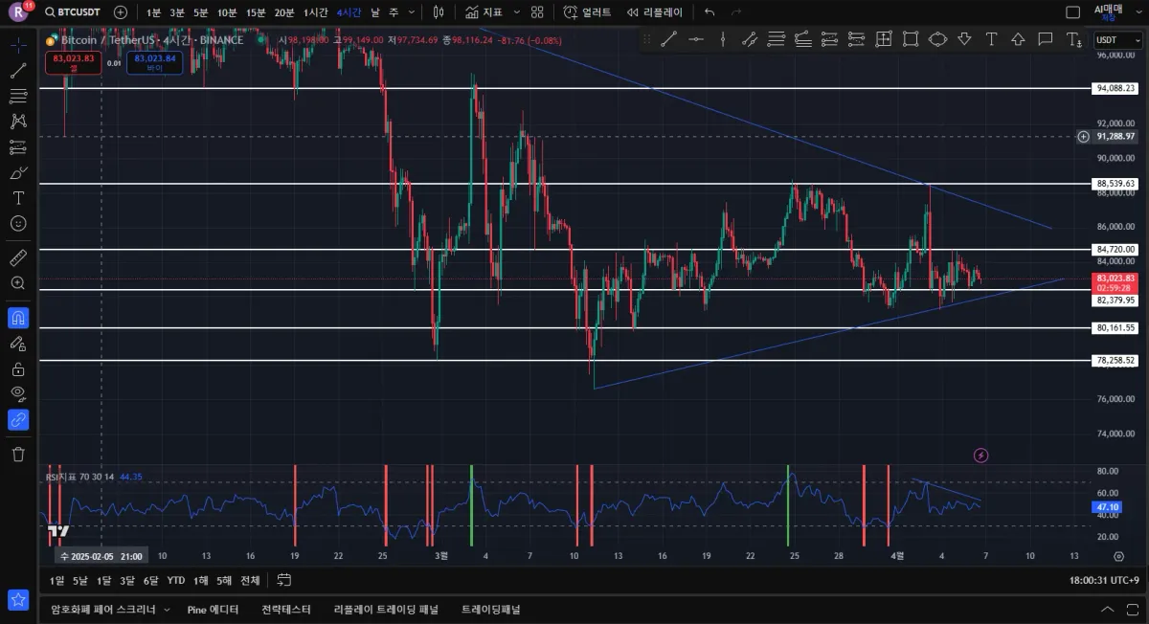Open the forecasting and measurement tools
Viewport: 1149px width, 624px height.
(x=18, y=147)
